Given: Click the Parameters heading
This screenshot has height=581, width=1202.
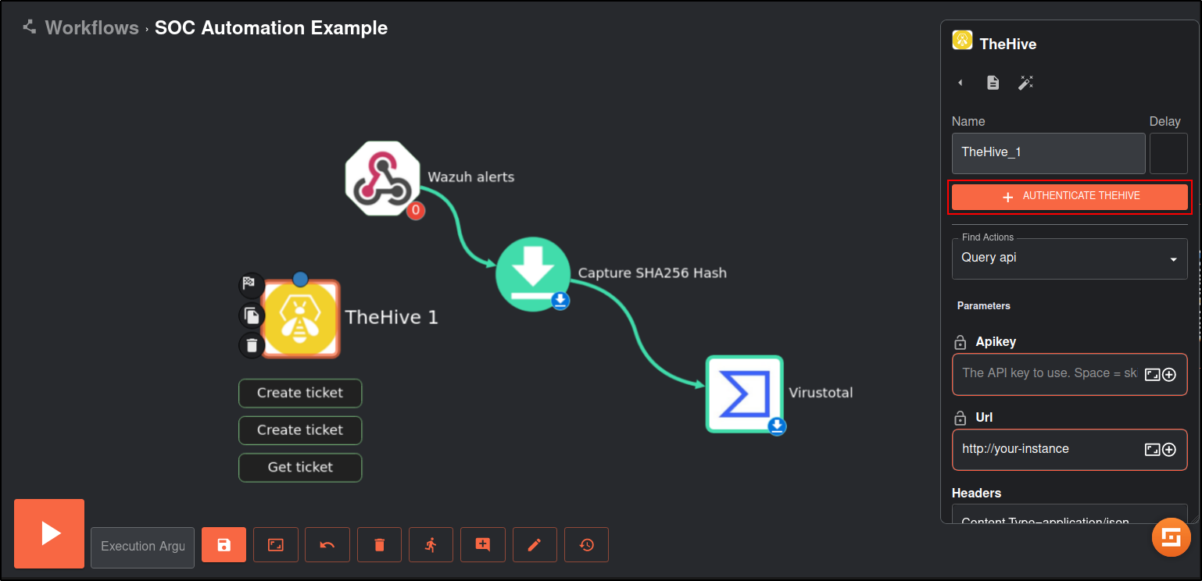Looking at the screenshot, I should click(984, 306).
